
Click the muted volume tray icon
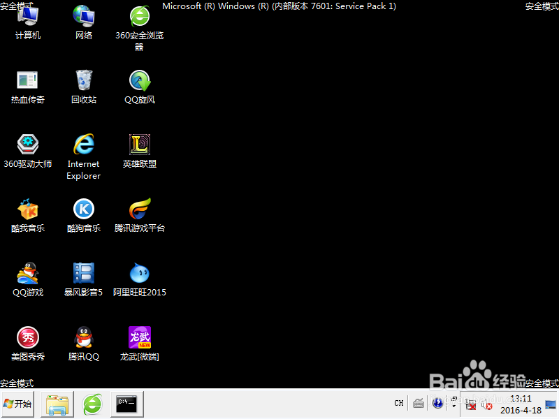tap(486, 405)
